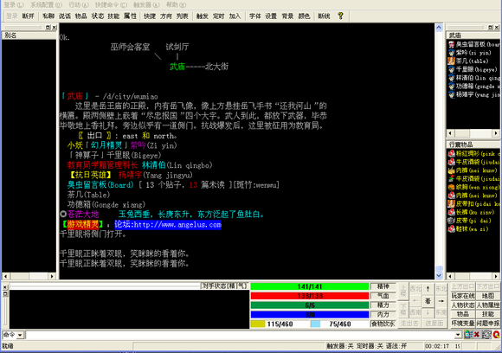Click the red Q icon at bottom right
The image size is (502, 353).
(496, 335)
